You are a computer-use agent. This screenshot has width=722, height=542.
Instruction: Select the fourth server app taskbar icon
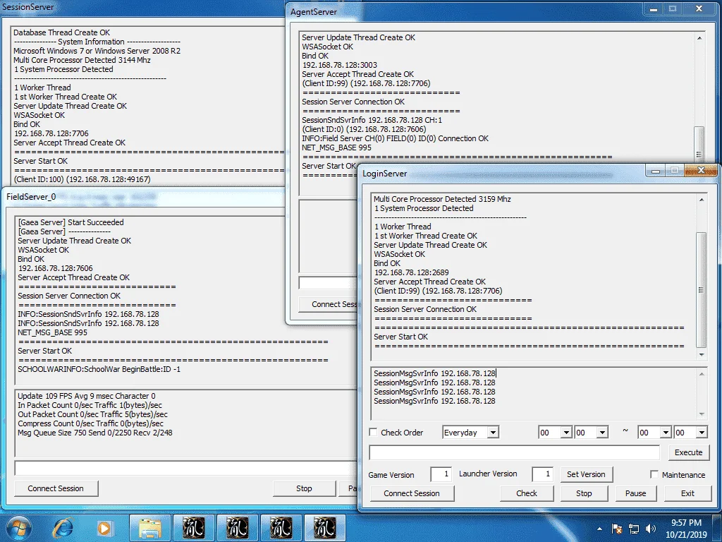pos(324,528)
